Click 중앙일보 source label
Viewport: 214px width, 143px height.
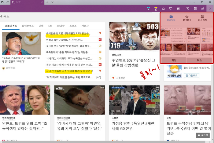(x=10, y=68)
